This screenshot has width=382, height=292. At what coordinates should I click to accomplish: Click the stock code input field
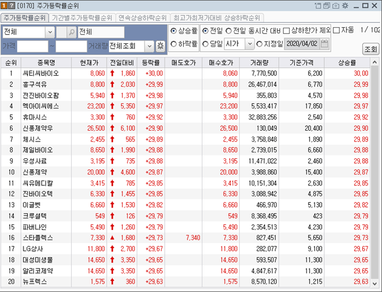[x=61, y=32]
